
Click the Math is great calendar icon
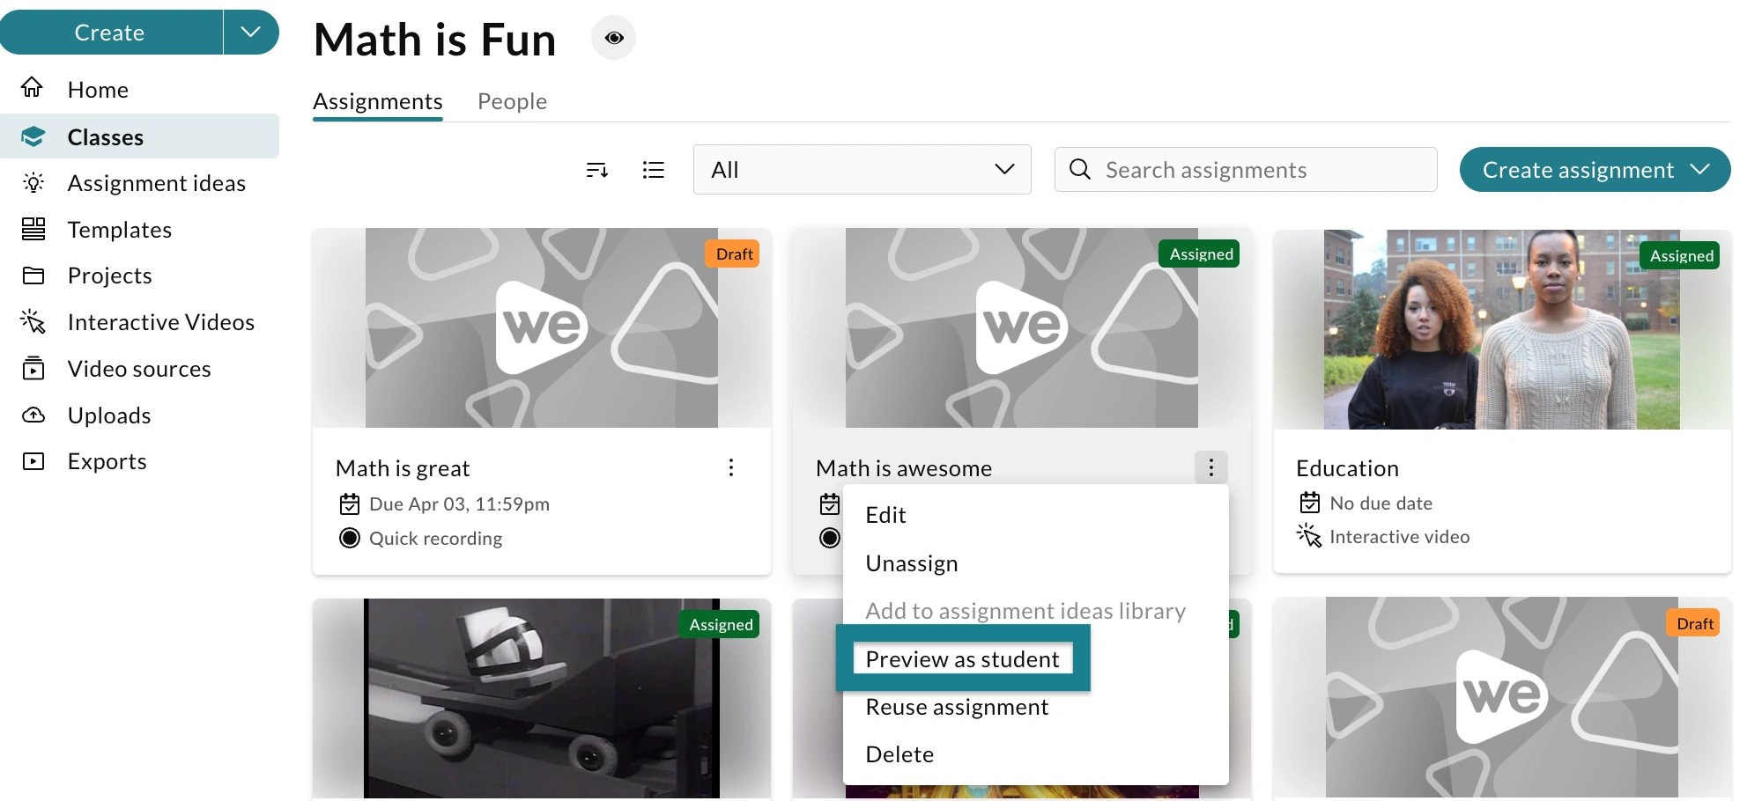(x=350, y=504)
